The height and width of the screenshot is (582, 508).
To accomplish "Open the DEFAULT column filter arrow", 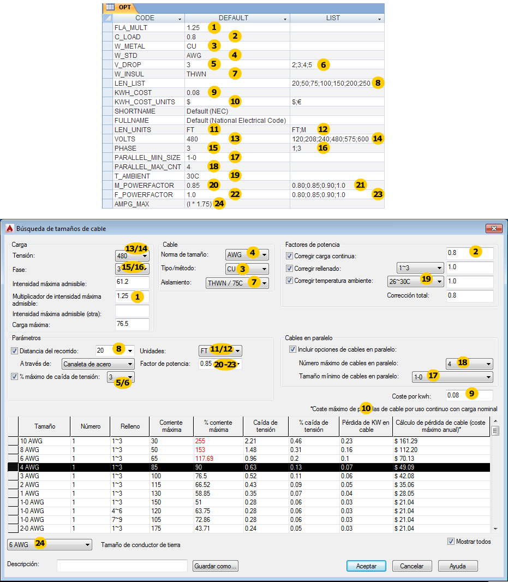I will [x=285, y=19].
